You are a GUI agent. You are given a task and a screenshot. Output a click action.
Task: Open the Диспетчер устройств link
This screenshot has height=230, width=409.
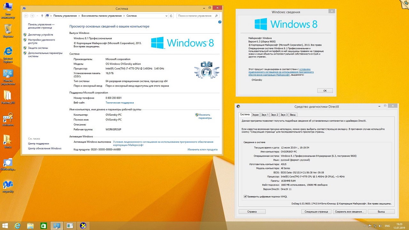click(x=40, y=34)
